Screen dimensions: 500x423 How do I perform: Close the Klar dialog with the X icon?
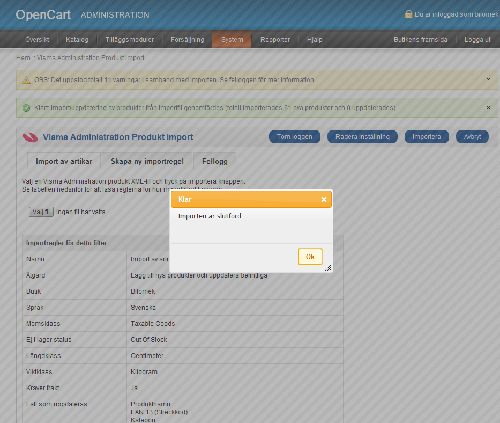(x=324, y=199)
